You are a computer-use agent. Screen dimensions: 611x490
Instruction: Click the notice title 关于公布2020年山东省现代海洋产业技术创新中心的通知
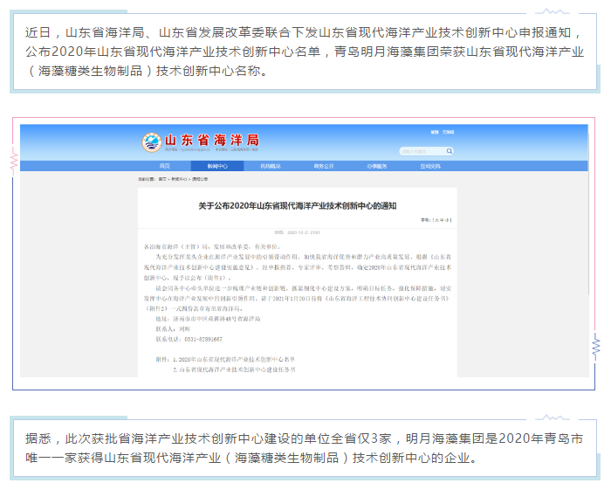click(298, 206)
